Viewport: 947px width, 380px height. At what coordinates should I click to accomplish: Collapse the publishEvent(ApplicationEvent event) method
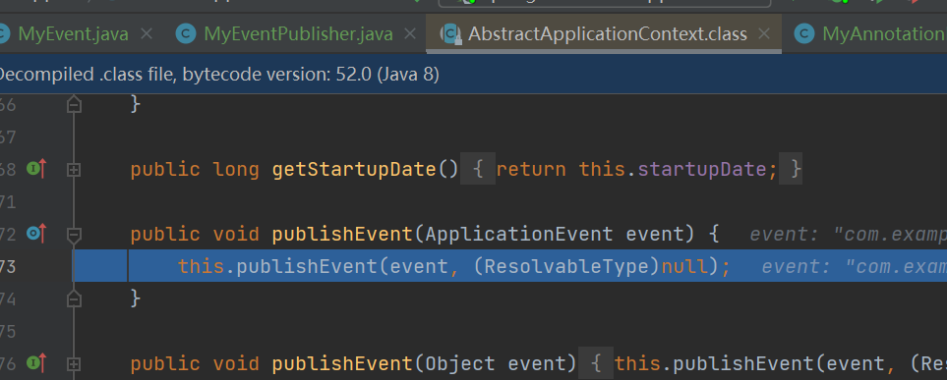coord(74,235)
